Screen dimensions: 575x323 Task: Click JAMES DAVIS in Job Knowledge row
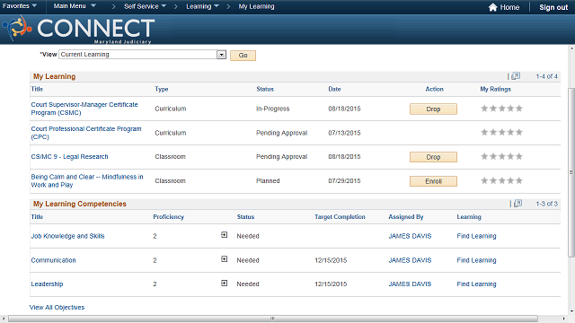(410, 236)
